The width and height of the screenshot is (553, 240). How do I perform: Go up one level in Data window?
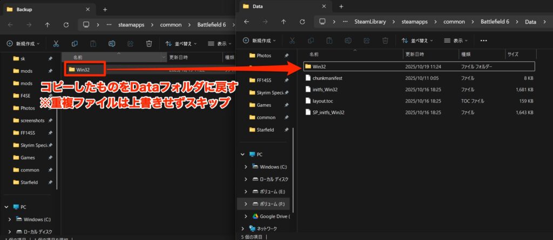284,22
